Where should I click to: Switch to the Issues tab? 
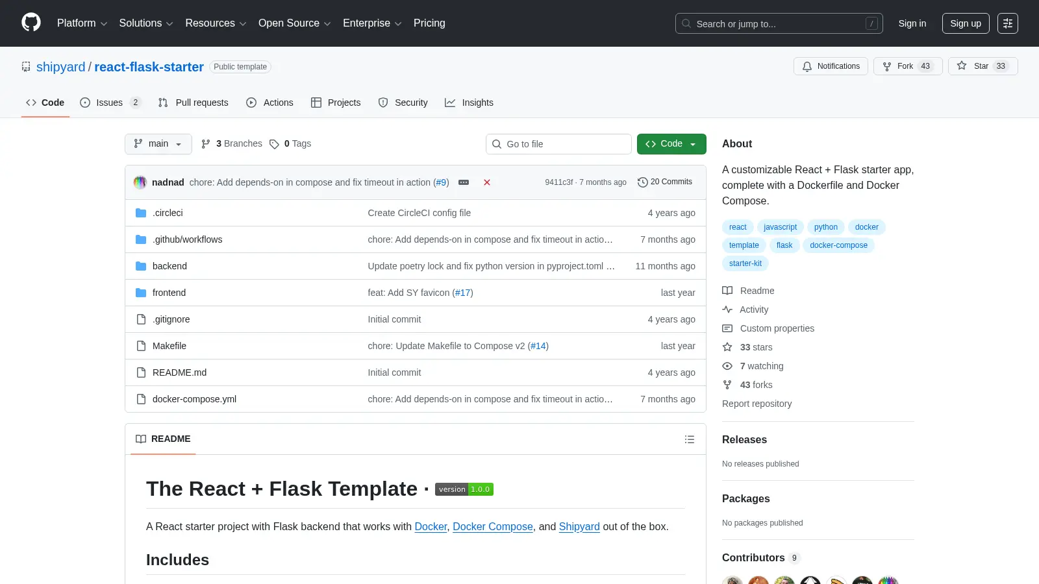[110, 103]
